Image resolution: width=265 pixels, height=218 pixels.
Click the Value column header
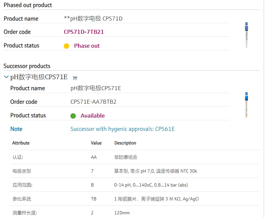(x=96, y=143)
